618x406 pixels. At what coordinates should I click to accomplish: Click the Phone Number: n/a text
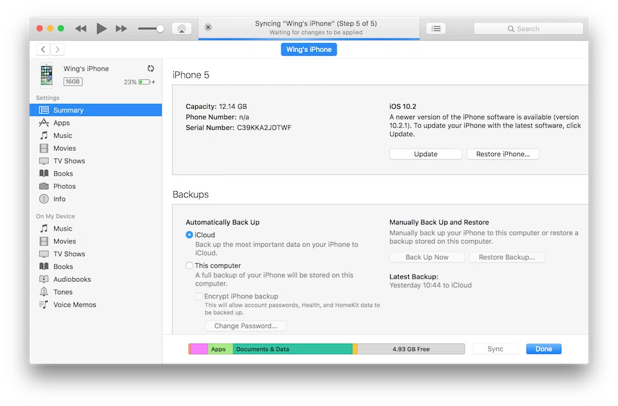click(217, 117)
